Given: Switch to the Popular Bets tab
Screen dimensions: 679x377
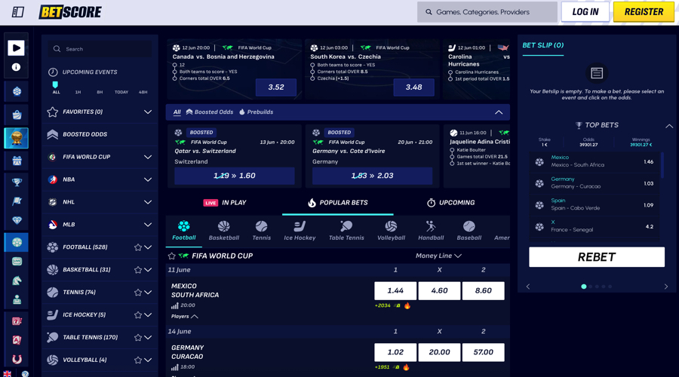Looking at the screenshot, I should (x=338, y=203).
